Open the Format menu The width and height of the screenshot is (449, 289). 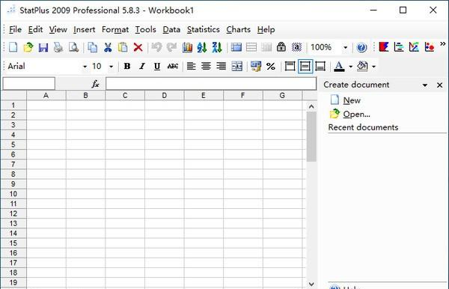pos(115,29)
